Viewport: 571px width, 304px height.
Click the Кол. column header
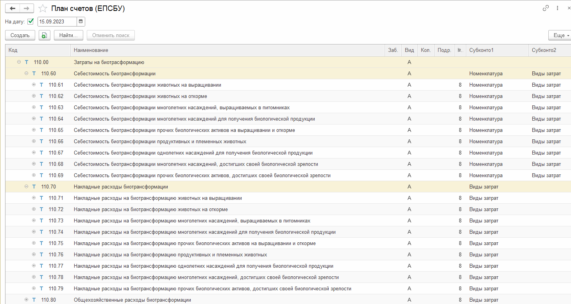(x=426, y=50)
